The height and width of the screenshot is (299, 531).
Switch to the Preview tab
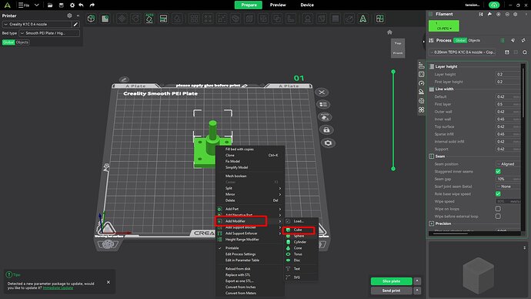click(278, 5)
